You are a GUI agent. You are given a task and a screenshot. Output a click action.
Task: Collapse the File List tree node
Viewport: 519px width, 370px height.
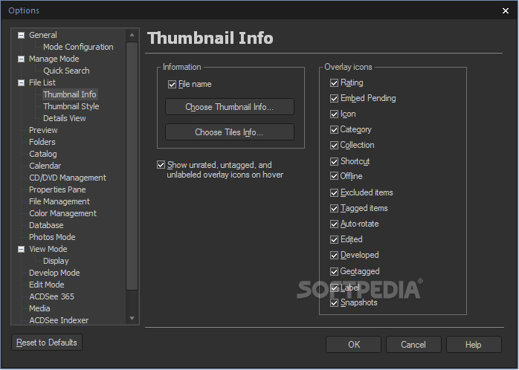[x=21, y=82]
